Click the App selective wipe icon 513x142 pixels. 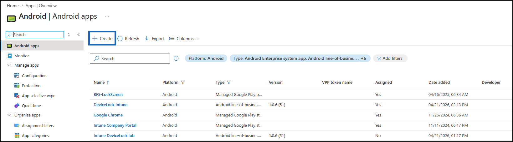click(x=17, y=96)
